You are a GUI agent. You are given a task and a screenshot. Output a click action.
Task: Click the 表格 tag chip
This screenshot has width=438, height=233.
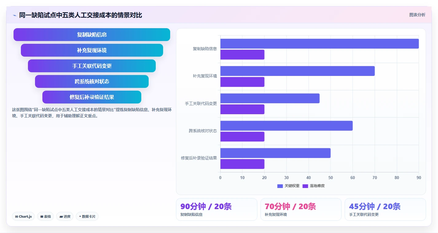[x=45, y=216]
